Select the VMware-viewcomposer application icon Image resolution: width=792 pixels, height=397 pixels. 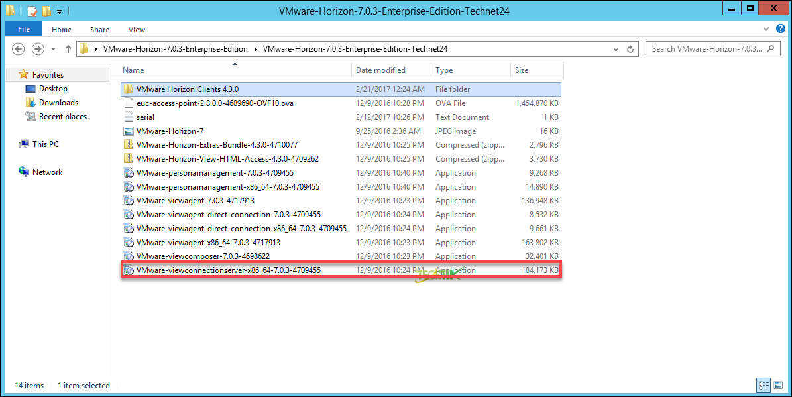tap(129, 256)
